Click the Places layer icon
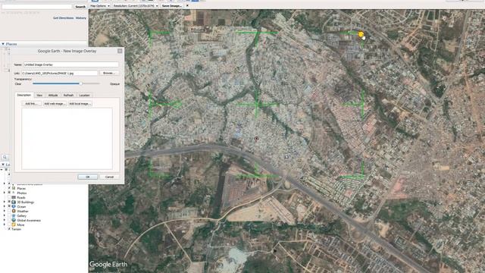The height and width of the screenshot is (273, 485). tap(14, 188)
